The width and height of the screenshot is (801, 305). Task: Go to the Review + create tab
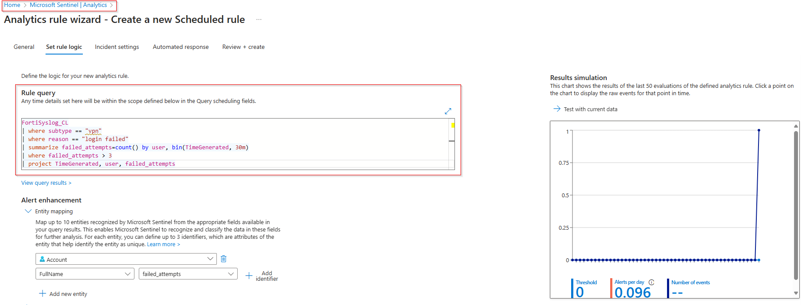tap(243, 47)
